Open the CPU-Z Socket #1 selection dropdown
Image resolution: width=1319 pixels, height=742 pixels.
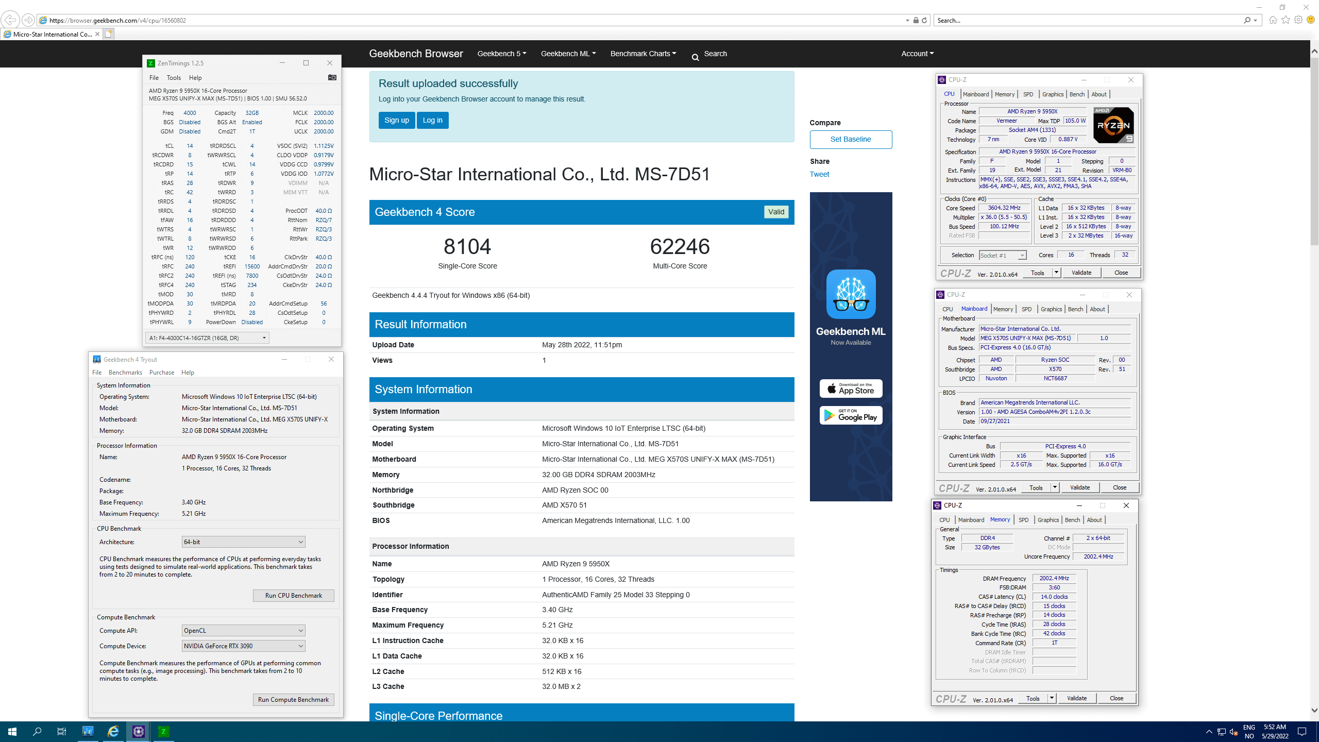click(x=1003, y=256)
